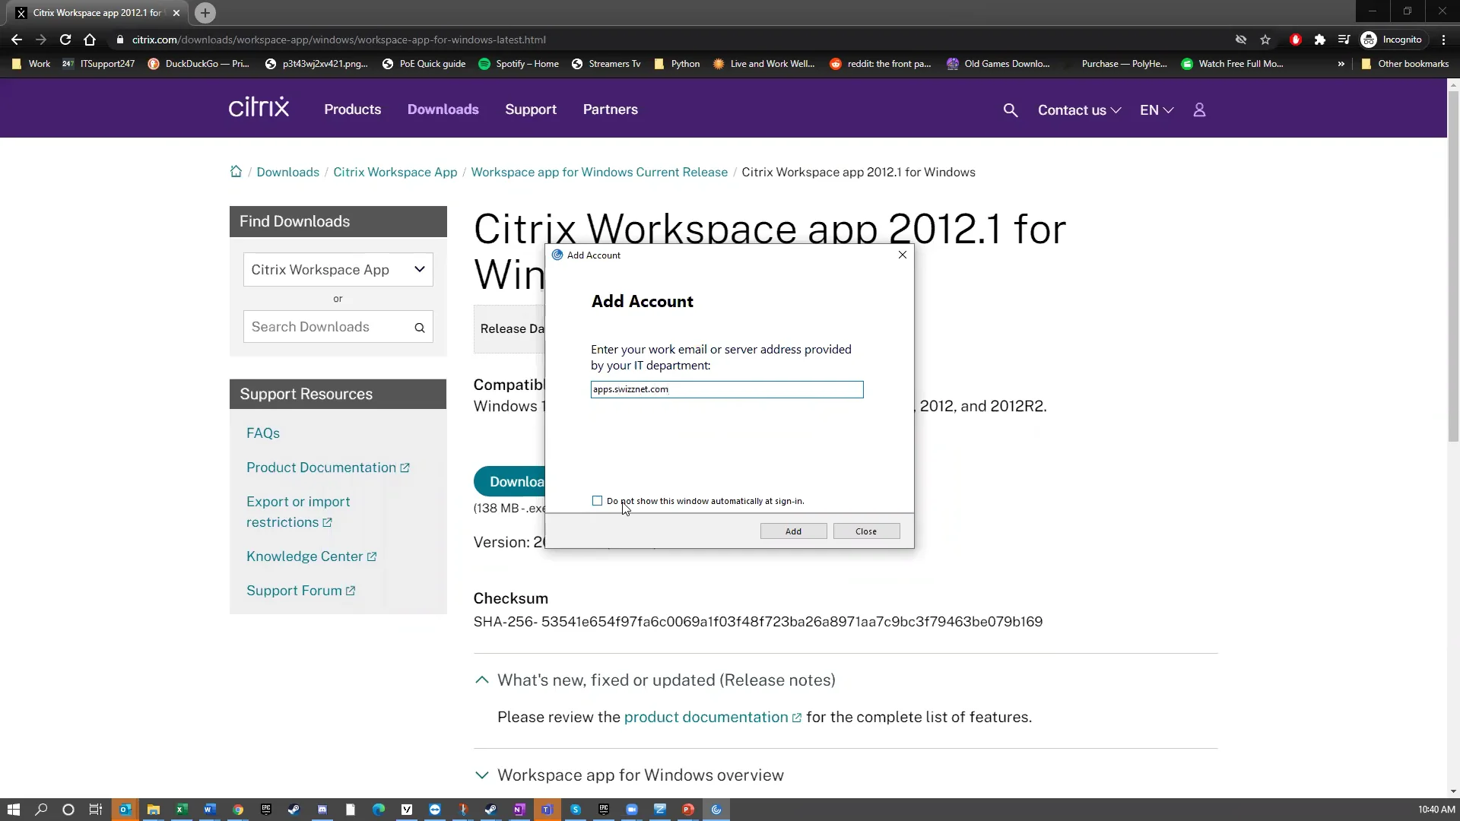Open Word from the taskbar
The width and height of the screenshot is (1460, 821).
point(210,810)
